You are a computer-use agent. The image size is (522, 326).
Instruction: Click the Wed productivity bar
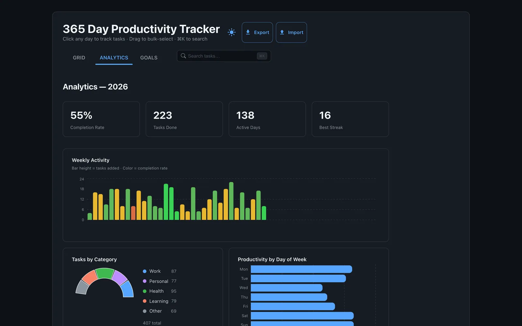click(x=286, y=288)
